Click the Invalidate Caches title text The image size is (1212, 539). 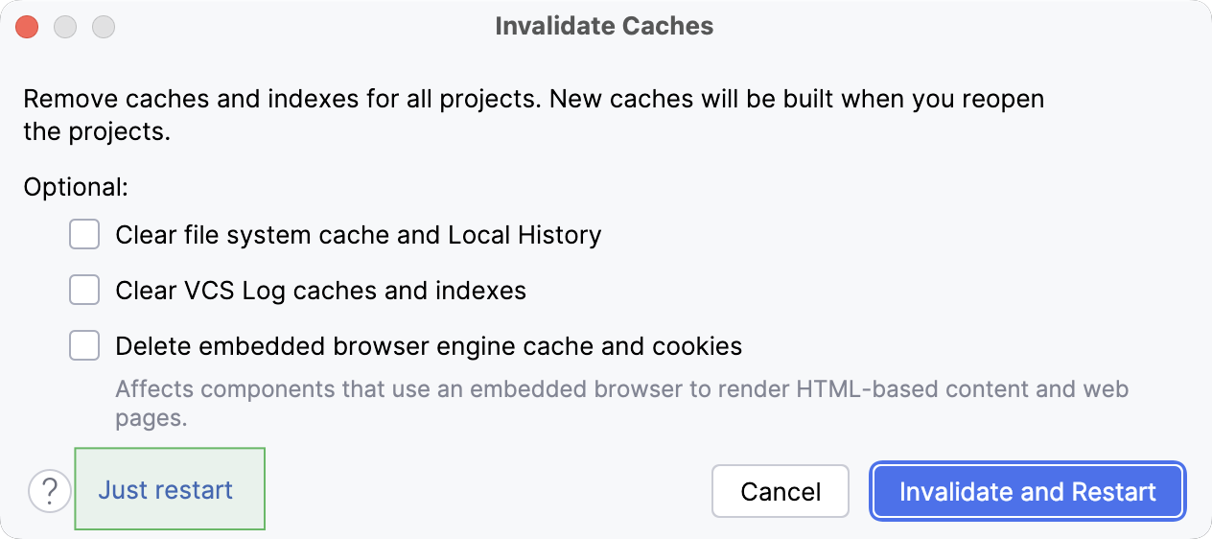[x=604, y=26]
